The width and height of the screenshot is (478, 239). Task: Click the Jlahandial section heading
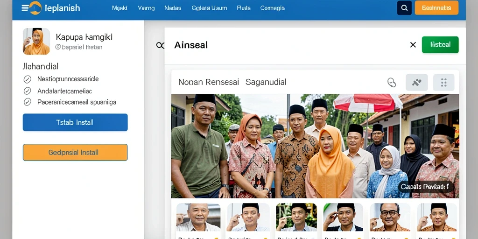tap(41, 66)
